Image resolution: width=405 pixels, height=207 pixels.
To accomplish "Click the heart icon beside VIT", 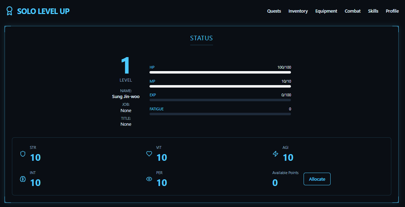I will coord(149,153).
